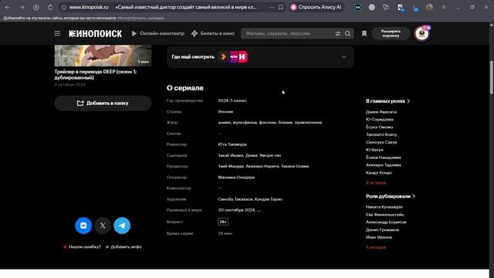Viewport: 494px width, 278px height.
Task: Click the page vertical scrollbar thumb
Action: 491,77
